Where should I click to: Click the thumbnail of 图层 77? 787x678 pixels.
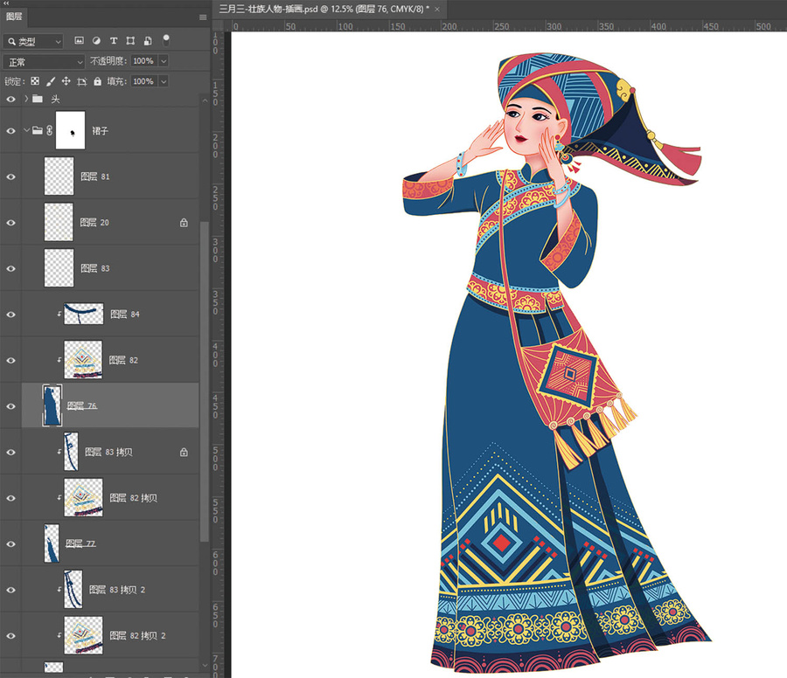point(52,543)
